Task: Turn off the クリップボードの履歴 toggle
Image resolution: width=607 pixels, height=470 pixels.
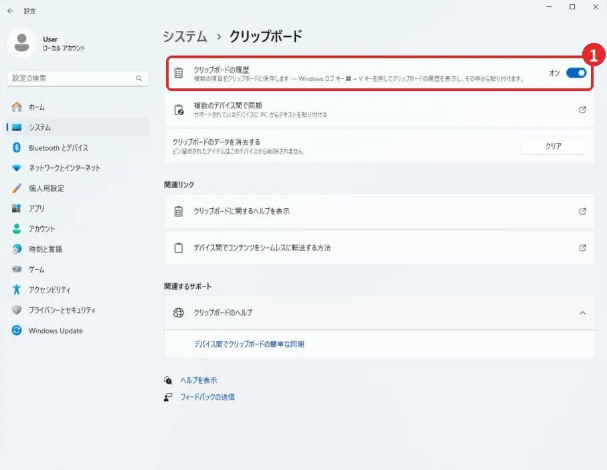Action: point(576,73)
